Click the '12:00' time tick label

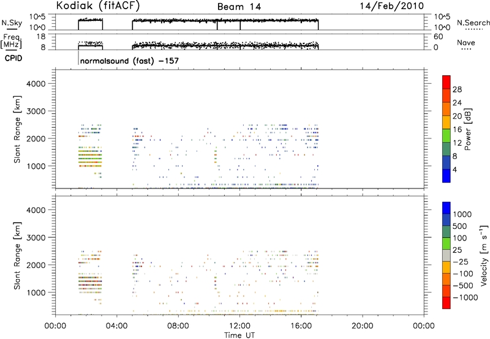239,326
